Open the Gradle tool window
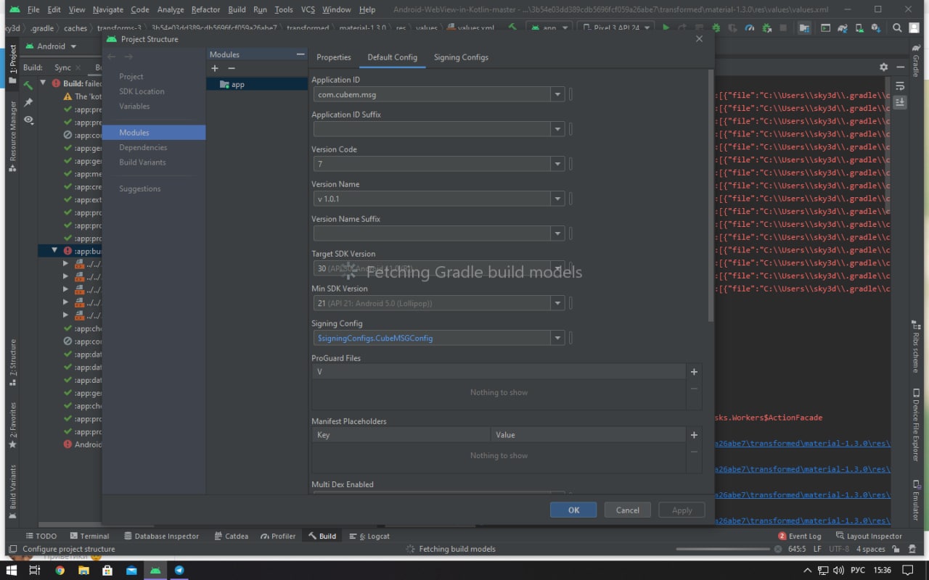Viewport: 929px width, 580px height. (x=916, y=61)
